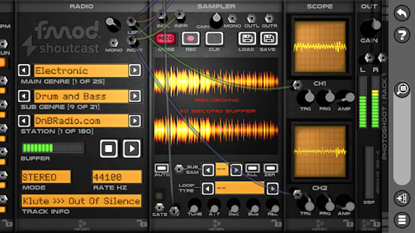Click the Electronic main genre field

pyautogui.click(x=81, y=70)
